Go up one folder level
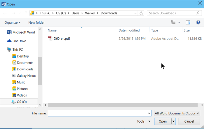The image size is (204, 129). pyautogui.click(x=26, y=13)
